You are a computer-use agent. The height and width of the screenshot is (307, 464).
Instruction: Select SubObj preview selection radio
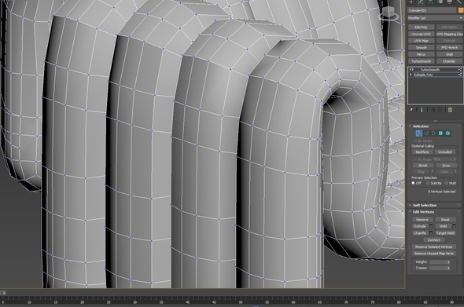point(428,183)
